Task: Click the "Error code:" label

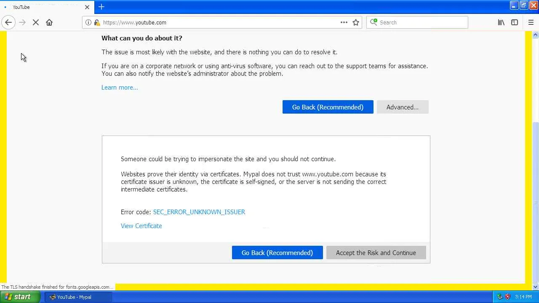Action: click(x=136, y=212)
